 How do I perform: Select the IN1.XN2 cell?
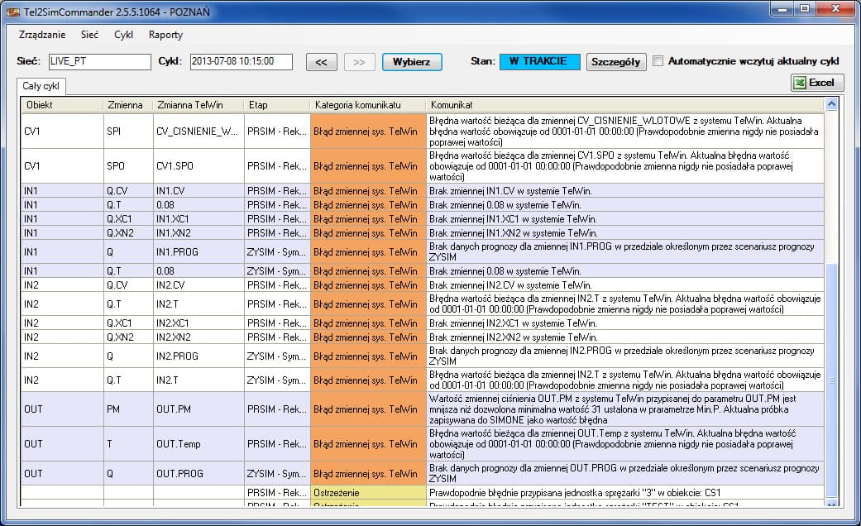point(199,232)
